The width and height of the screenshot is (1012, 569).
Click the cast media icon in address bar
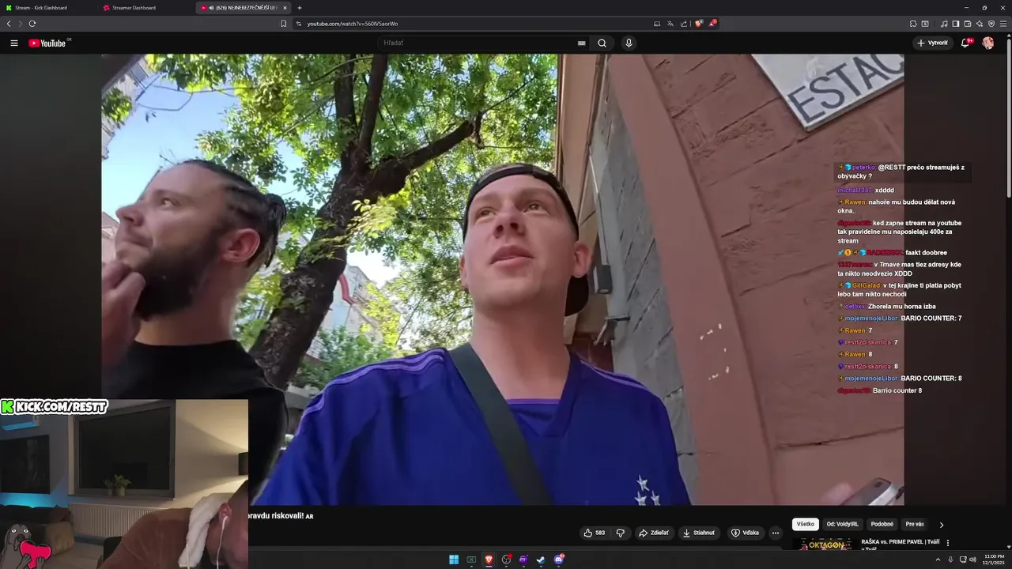[656, 24]
